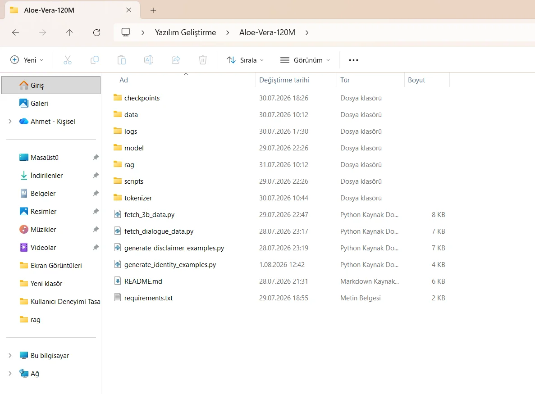Select the fetch_3b_data.py Python file icon
535x394 pixels.
pos(117,214)
